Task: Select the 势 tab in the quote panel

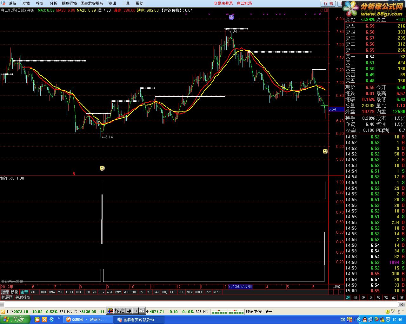Action: pos(378,297)
